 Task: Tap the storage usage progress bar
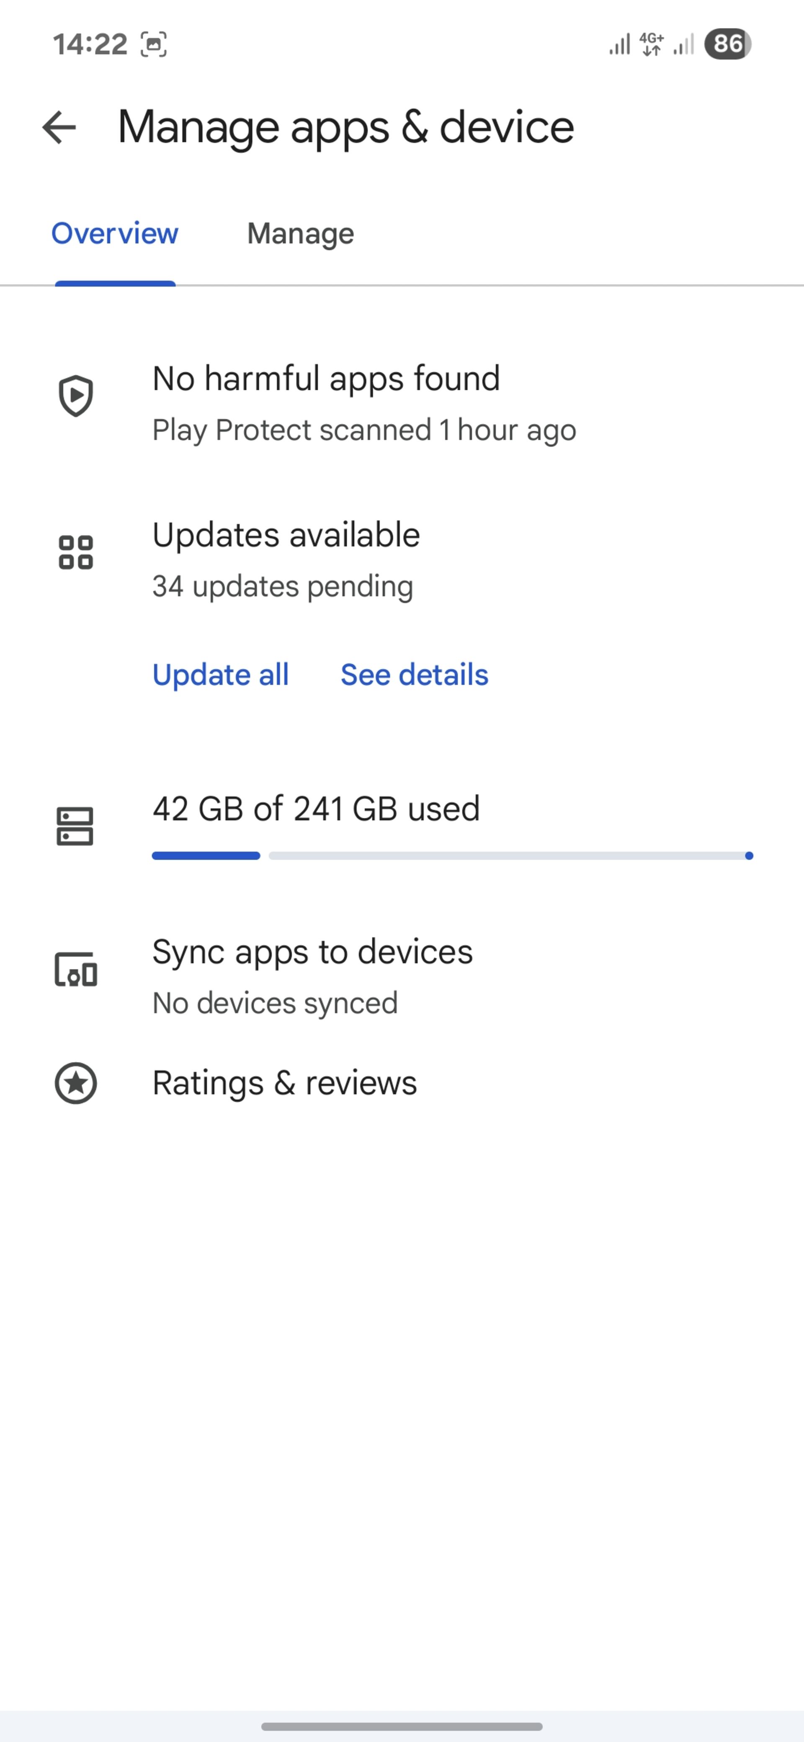452,856
